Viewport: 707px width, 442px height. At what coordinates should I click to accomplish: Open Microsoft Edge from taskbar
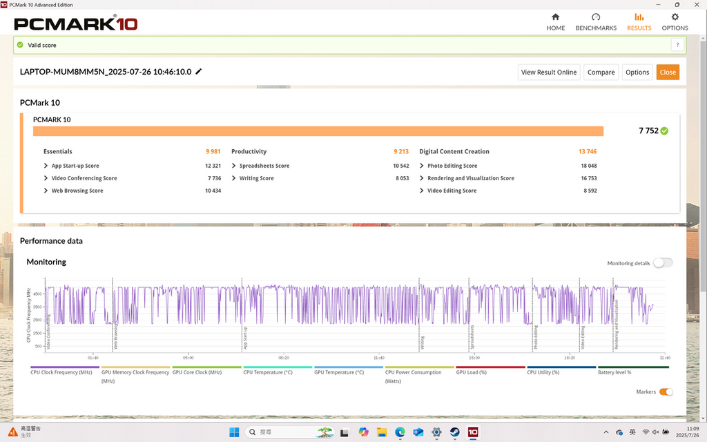[x=400, y=432]
